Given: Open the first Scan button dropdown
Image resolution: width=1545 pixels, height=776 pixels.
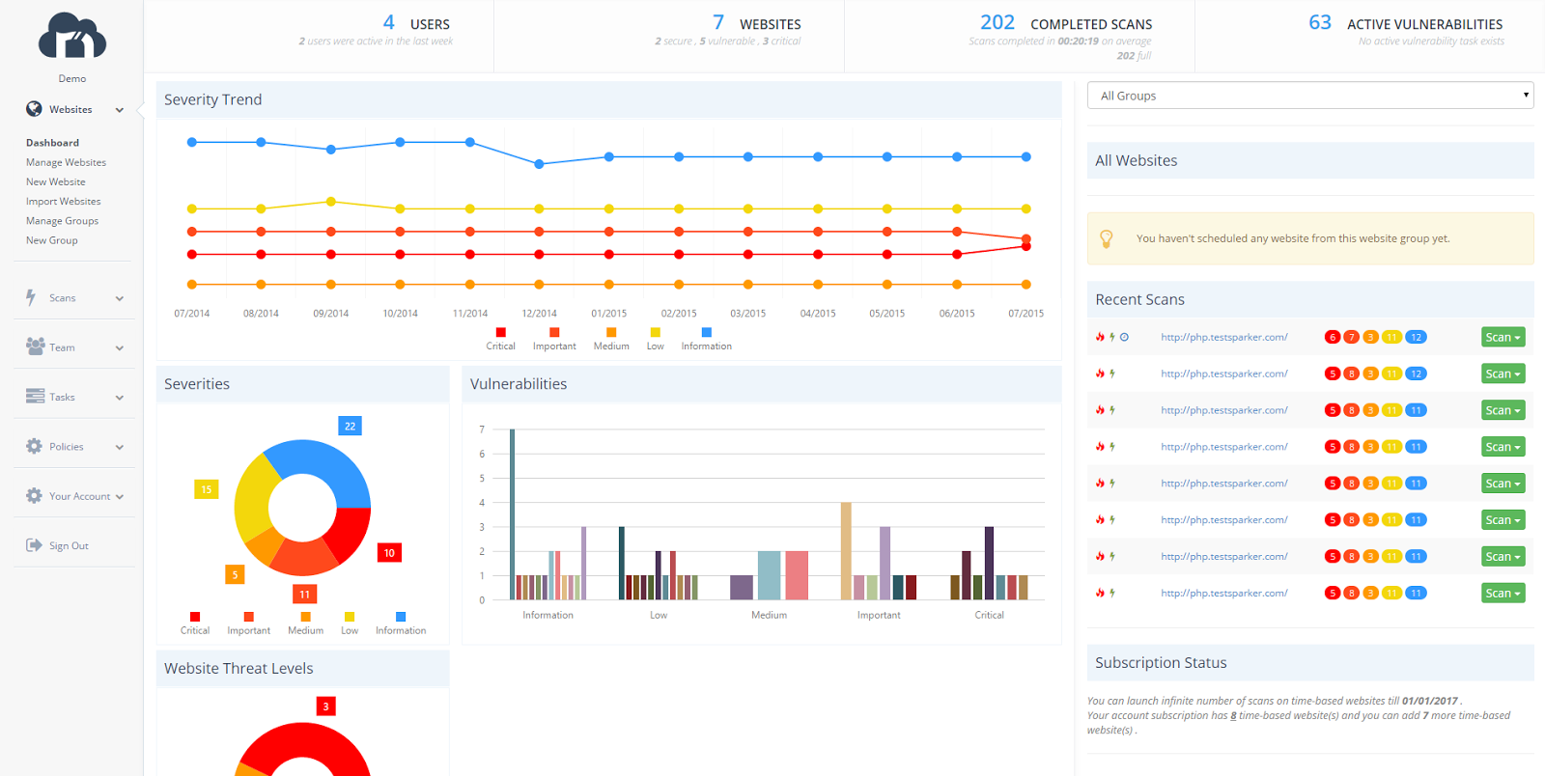Looking at the screenshot, I should coord(1503,337).
